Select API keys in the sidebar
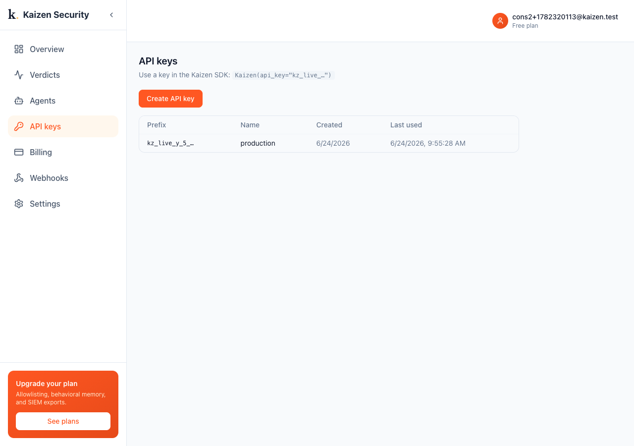Screen dimensions: 634x446 [x=63, y=126]
